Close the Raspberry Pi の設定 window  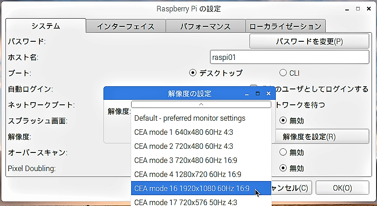369,9
